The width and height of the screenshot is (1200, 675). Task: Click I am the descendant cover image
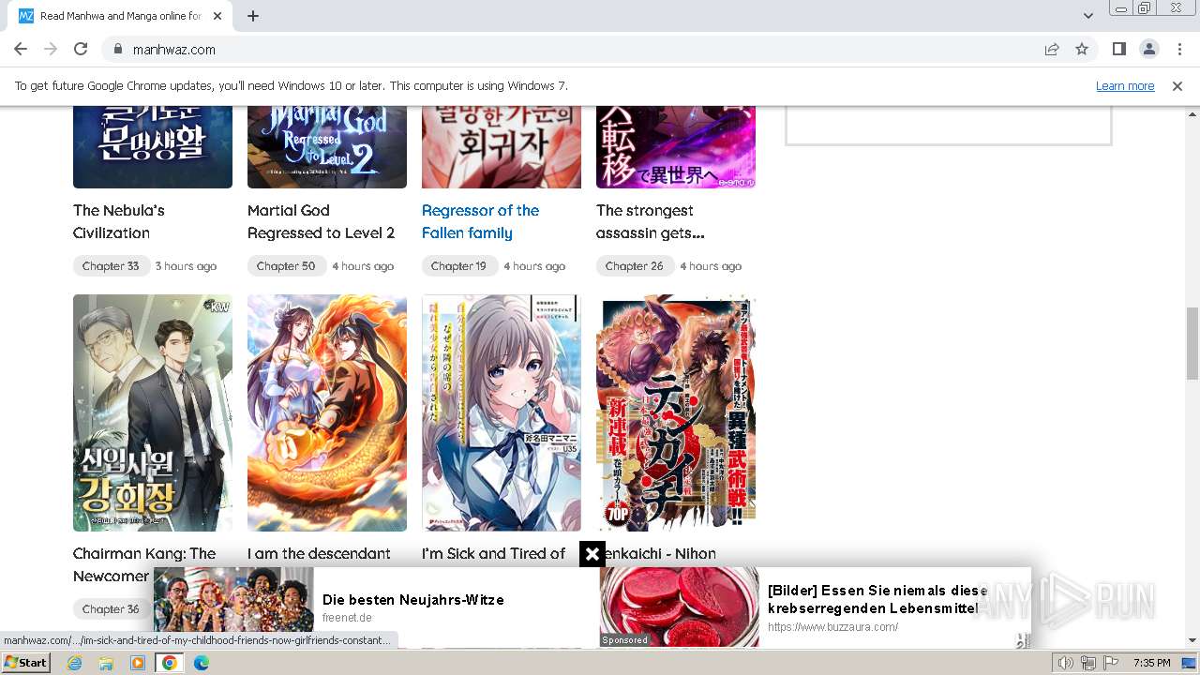[x=327, y=412]
